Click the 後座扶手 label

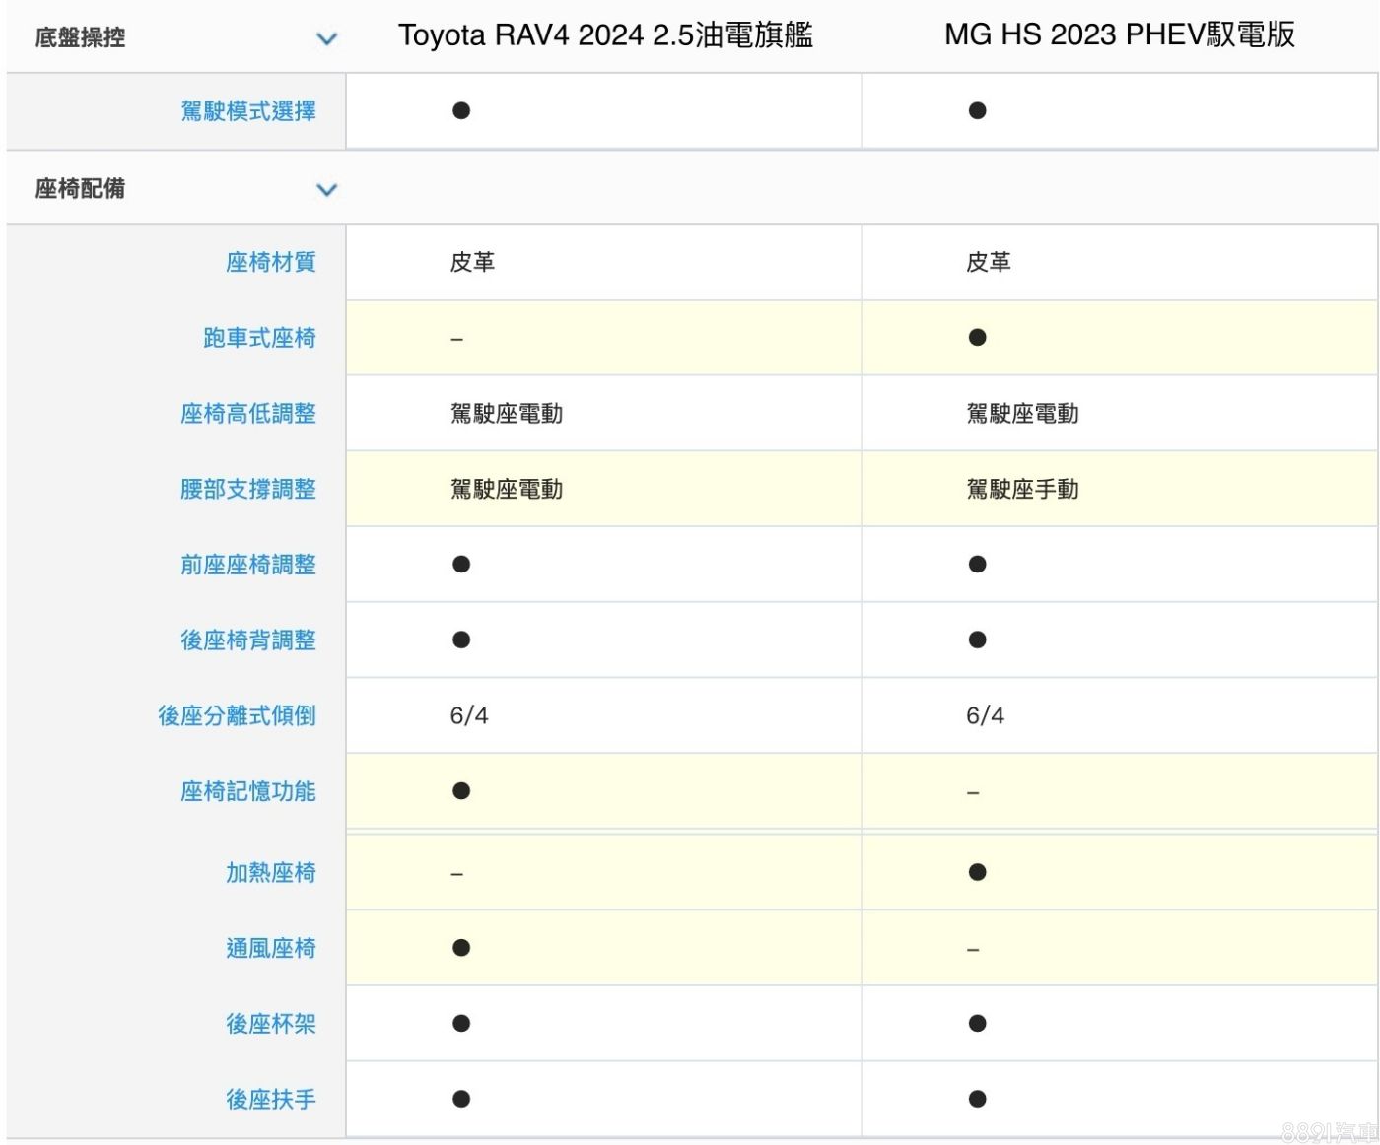pyautogui.click(x=271, y=1099)
